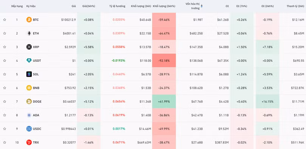Screen dimensions: 306x149
Task: Click the BNB coin logo
Action: pyautogui.click(x=29, y=88)
